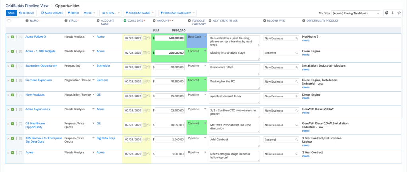Click the Filter toolbar button
The height and width of the screenshot is (172, 407).
click(x=73, y=13)
